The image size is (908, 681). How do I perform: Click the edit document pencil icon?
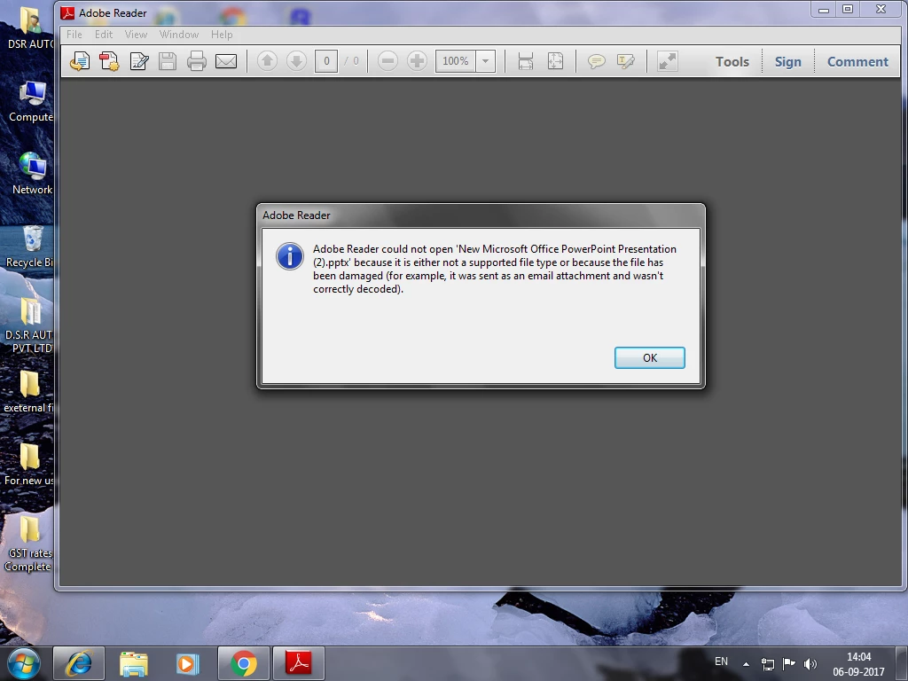pyautogui.click(x=139, y=61)
